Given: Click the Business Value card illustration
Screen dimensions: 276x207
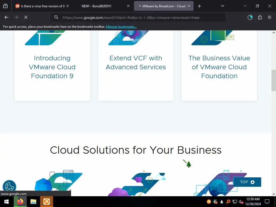Looking at the screenshot, I should 213,38.
